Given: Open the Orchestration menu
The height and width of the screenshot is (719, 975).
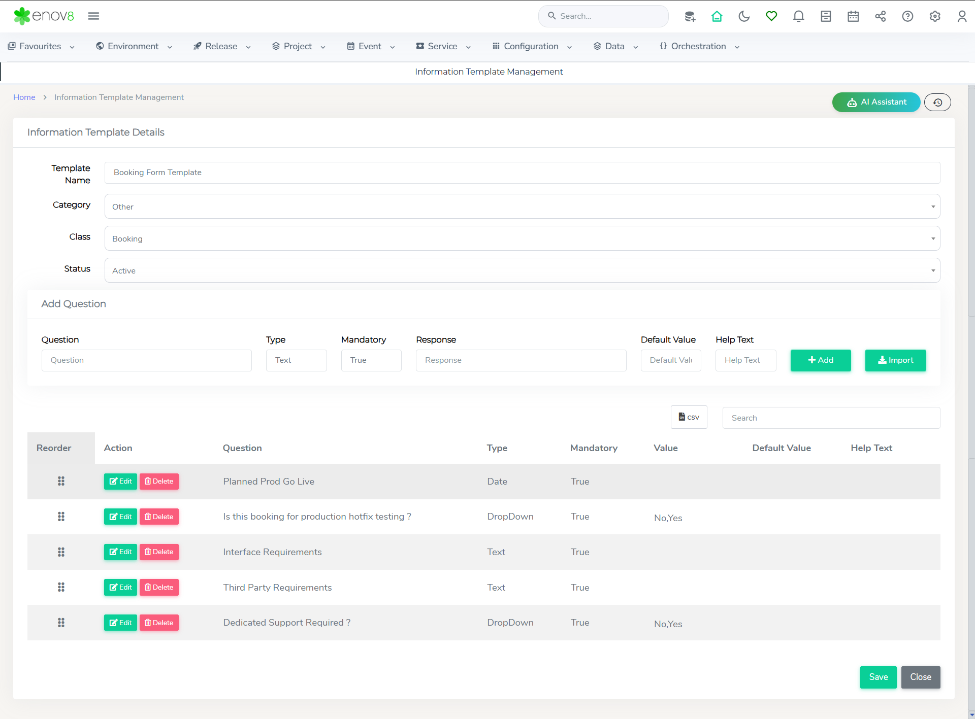Looking at the screenshot, I should click(699, 46).
